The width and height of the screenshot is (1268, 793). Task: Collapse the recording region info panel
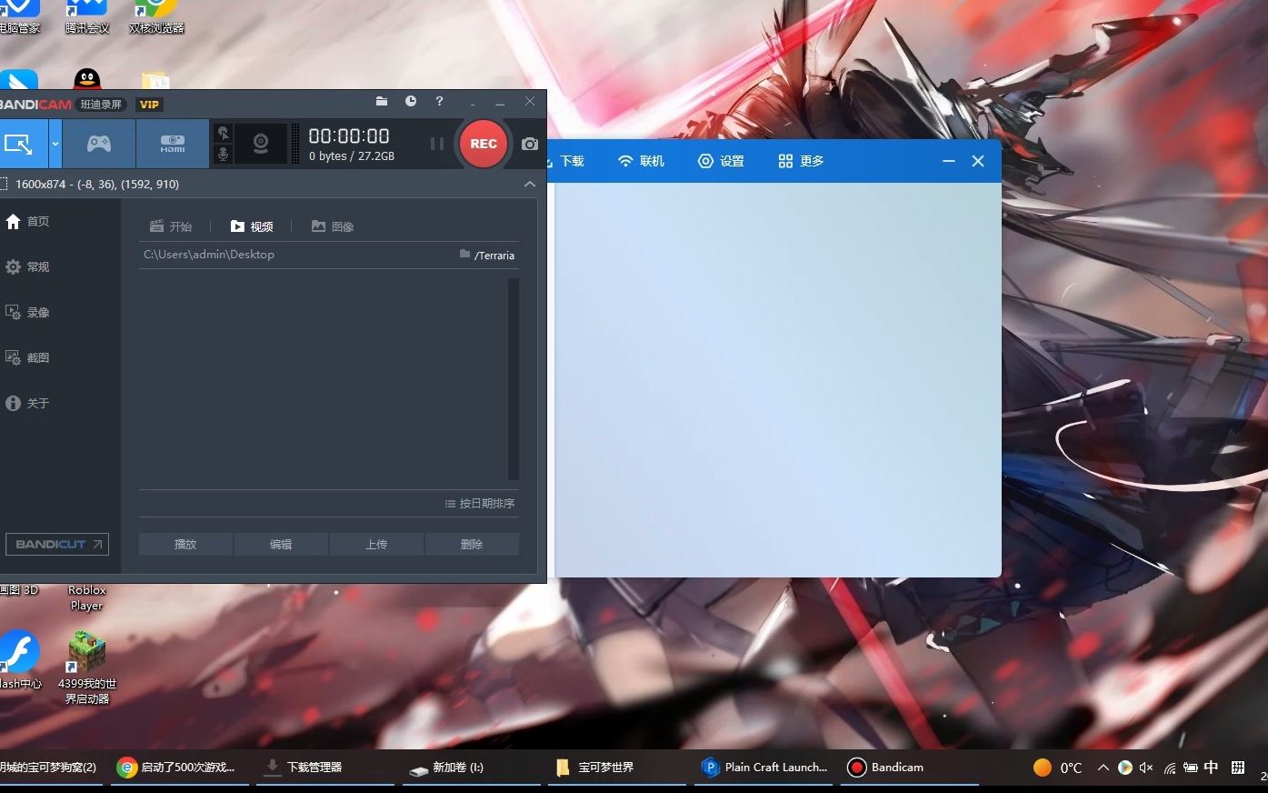coord(529,184)
